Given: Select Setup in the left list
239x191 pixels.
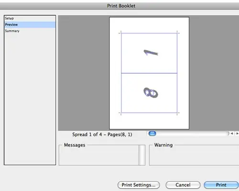Looking at the screenshot, I should 30,18.
